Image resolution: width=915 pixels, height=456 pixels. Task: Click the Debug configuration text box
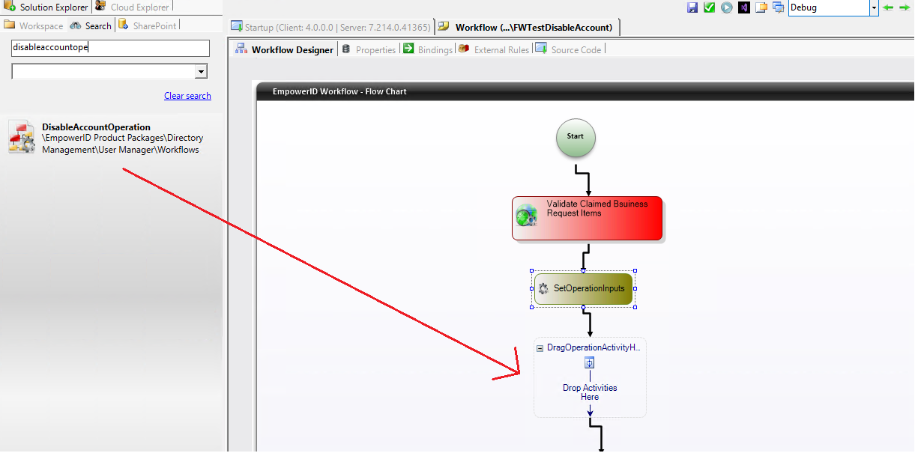[829, 7]
